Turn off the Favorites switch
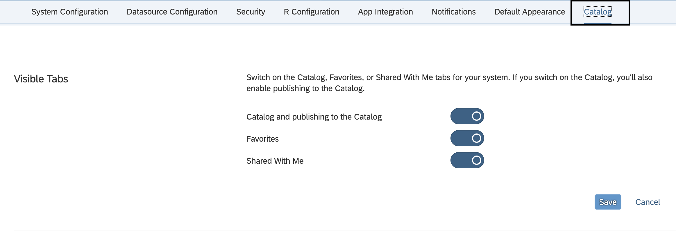 [x=467, y=138]
